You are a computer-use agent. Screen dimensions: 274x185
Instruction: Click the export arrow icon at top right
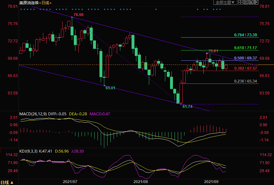click(x=256, y=3)
